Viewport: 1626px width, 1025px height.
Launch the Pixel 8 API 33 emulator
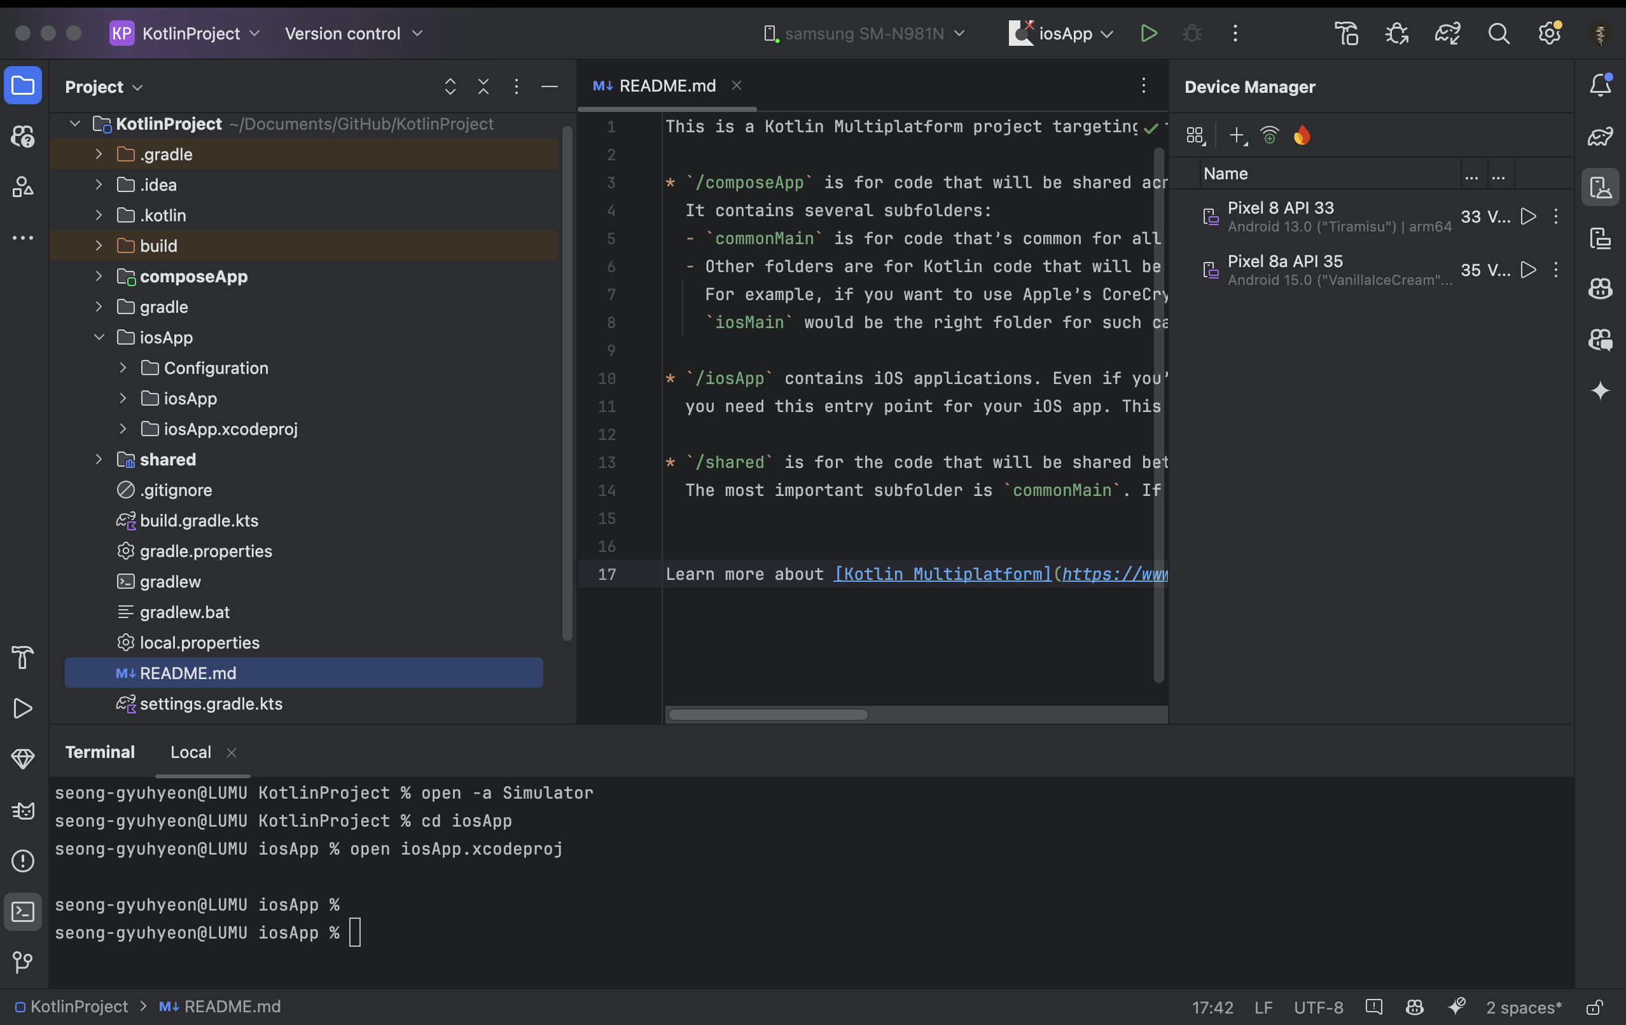(x=1528, y=217)
